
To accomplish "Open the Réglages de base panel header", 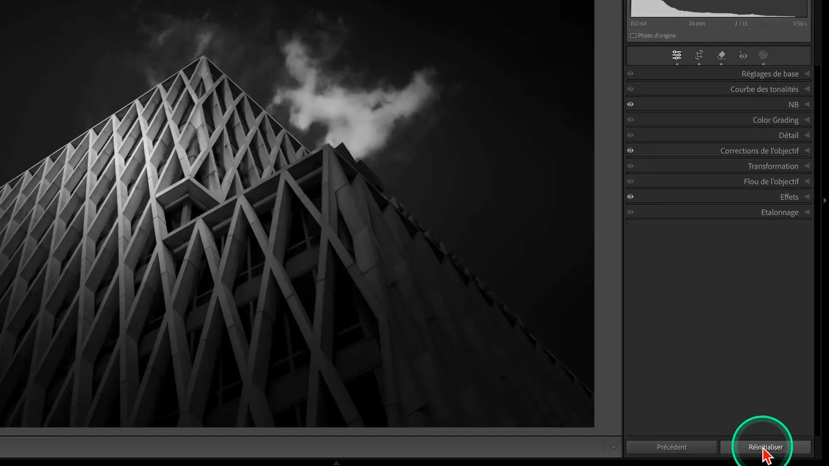I will click(718, 74).
